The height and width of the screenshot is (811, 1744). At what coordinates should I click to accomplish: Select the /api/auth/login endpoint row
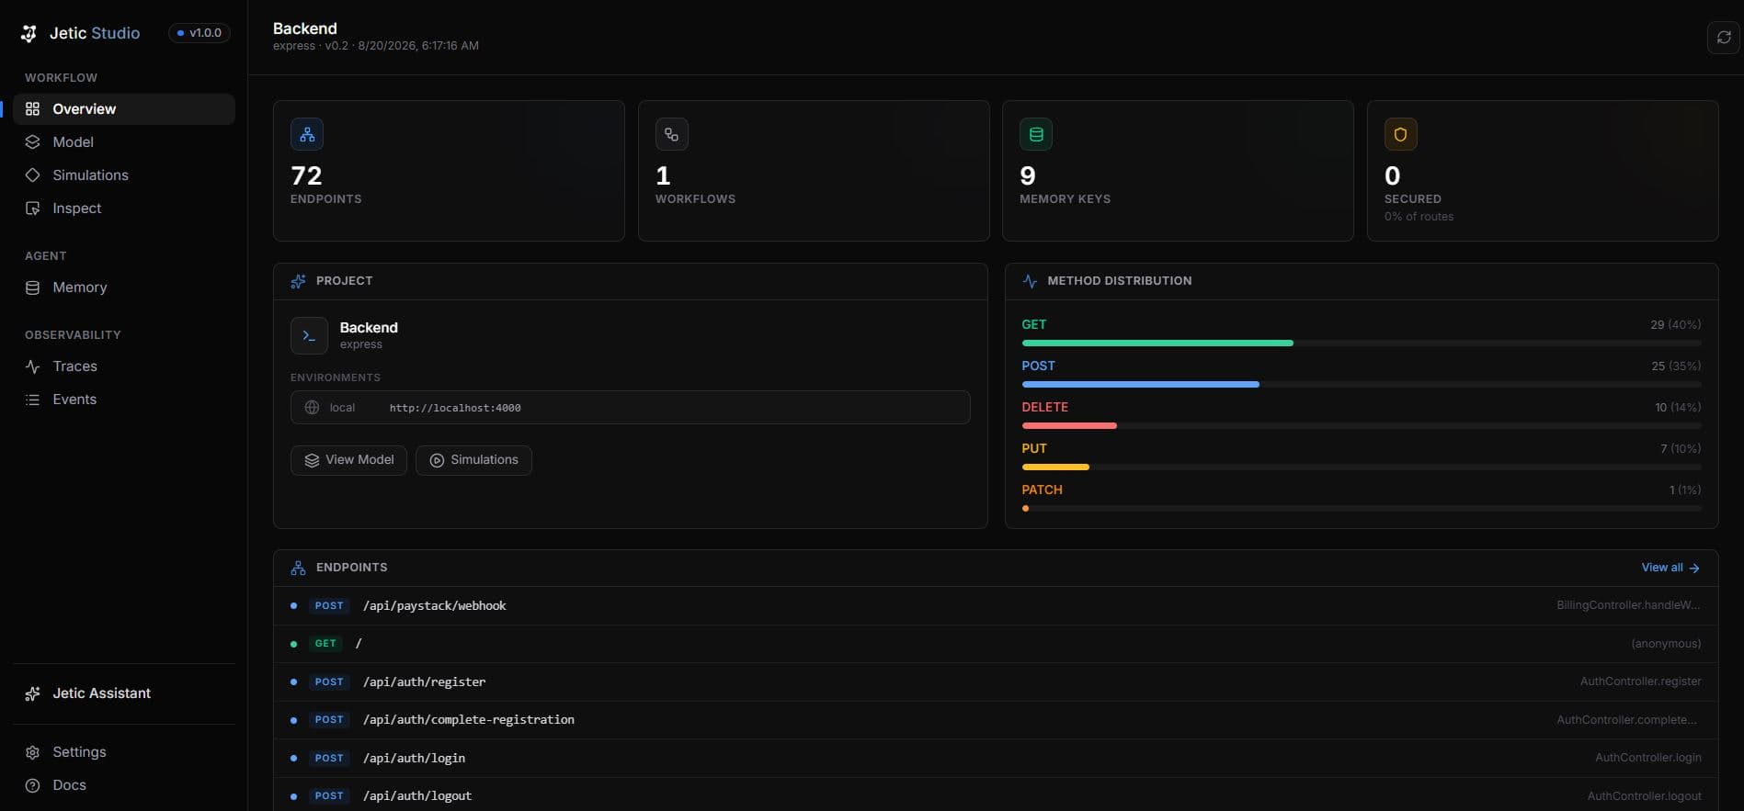pyautogui.click(x=996, y=759)
